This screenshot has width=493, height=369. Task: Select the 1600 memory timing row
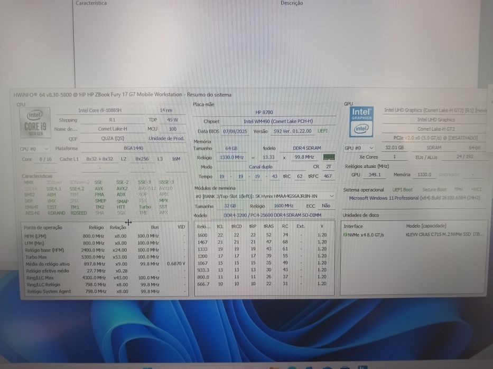coord(264,235)
